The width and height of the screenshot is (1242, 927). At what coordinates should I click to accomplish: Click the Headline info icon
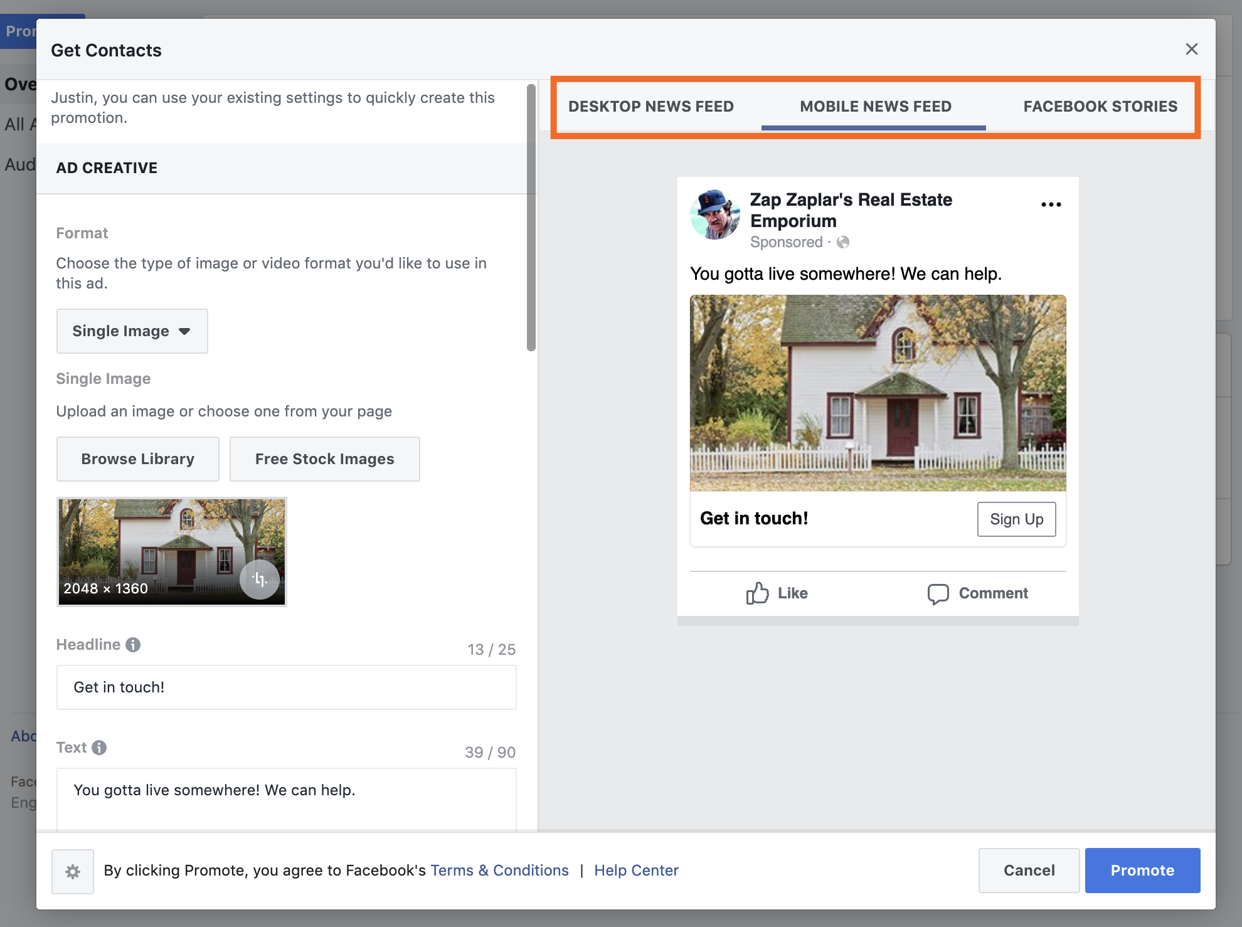tap(133, 645)
